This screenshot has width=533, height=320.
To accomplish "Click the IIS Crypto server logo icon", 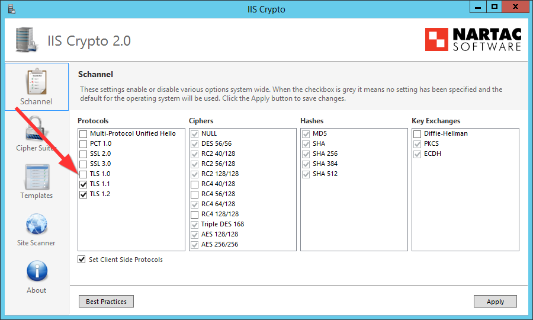I will pos(26,40).
